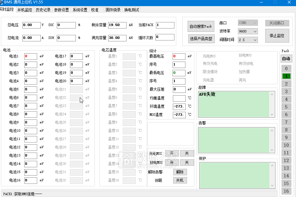Switch to the 系统设置 tab
This screenshot has width=296, height=197.
(x=80, y=10)
